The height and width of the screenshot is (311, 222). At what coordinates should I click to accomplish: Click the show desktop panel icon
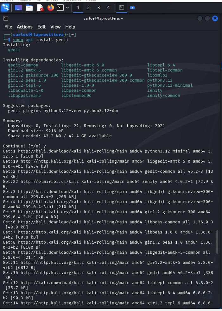pos(18,8)
